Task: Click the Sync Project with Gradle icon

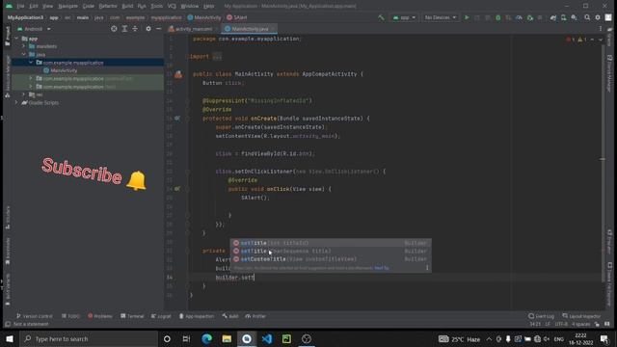Action: [552, 17]
